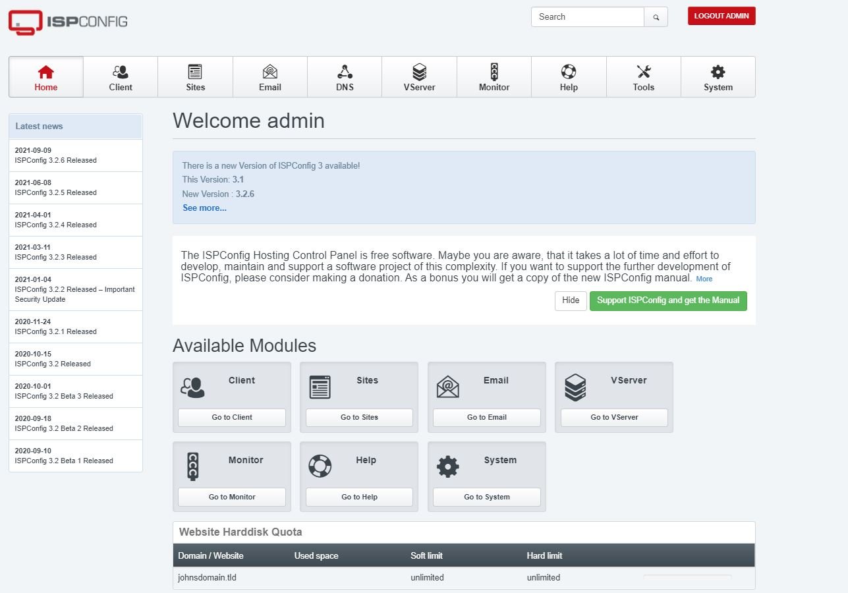Viewport: 848px width, 593px height.
Task: Click the System gear nav icon
Action: (x=718, y=72)
